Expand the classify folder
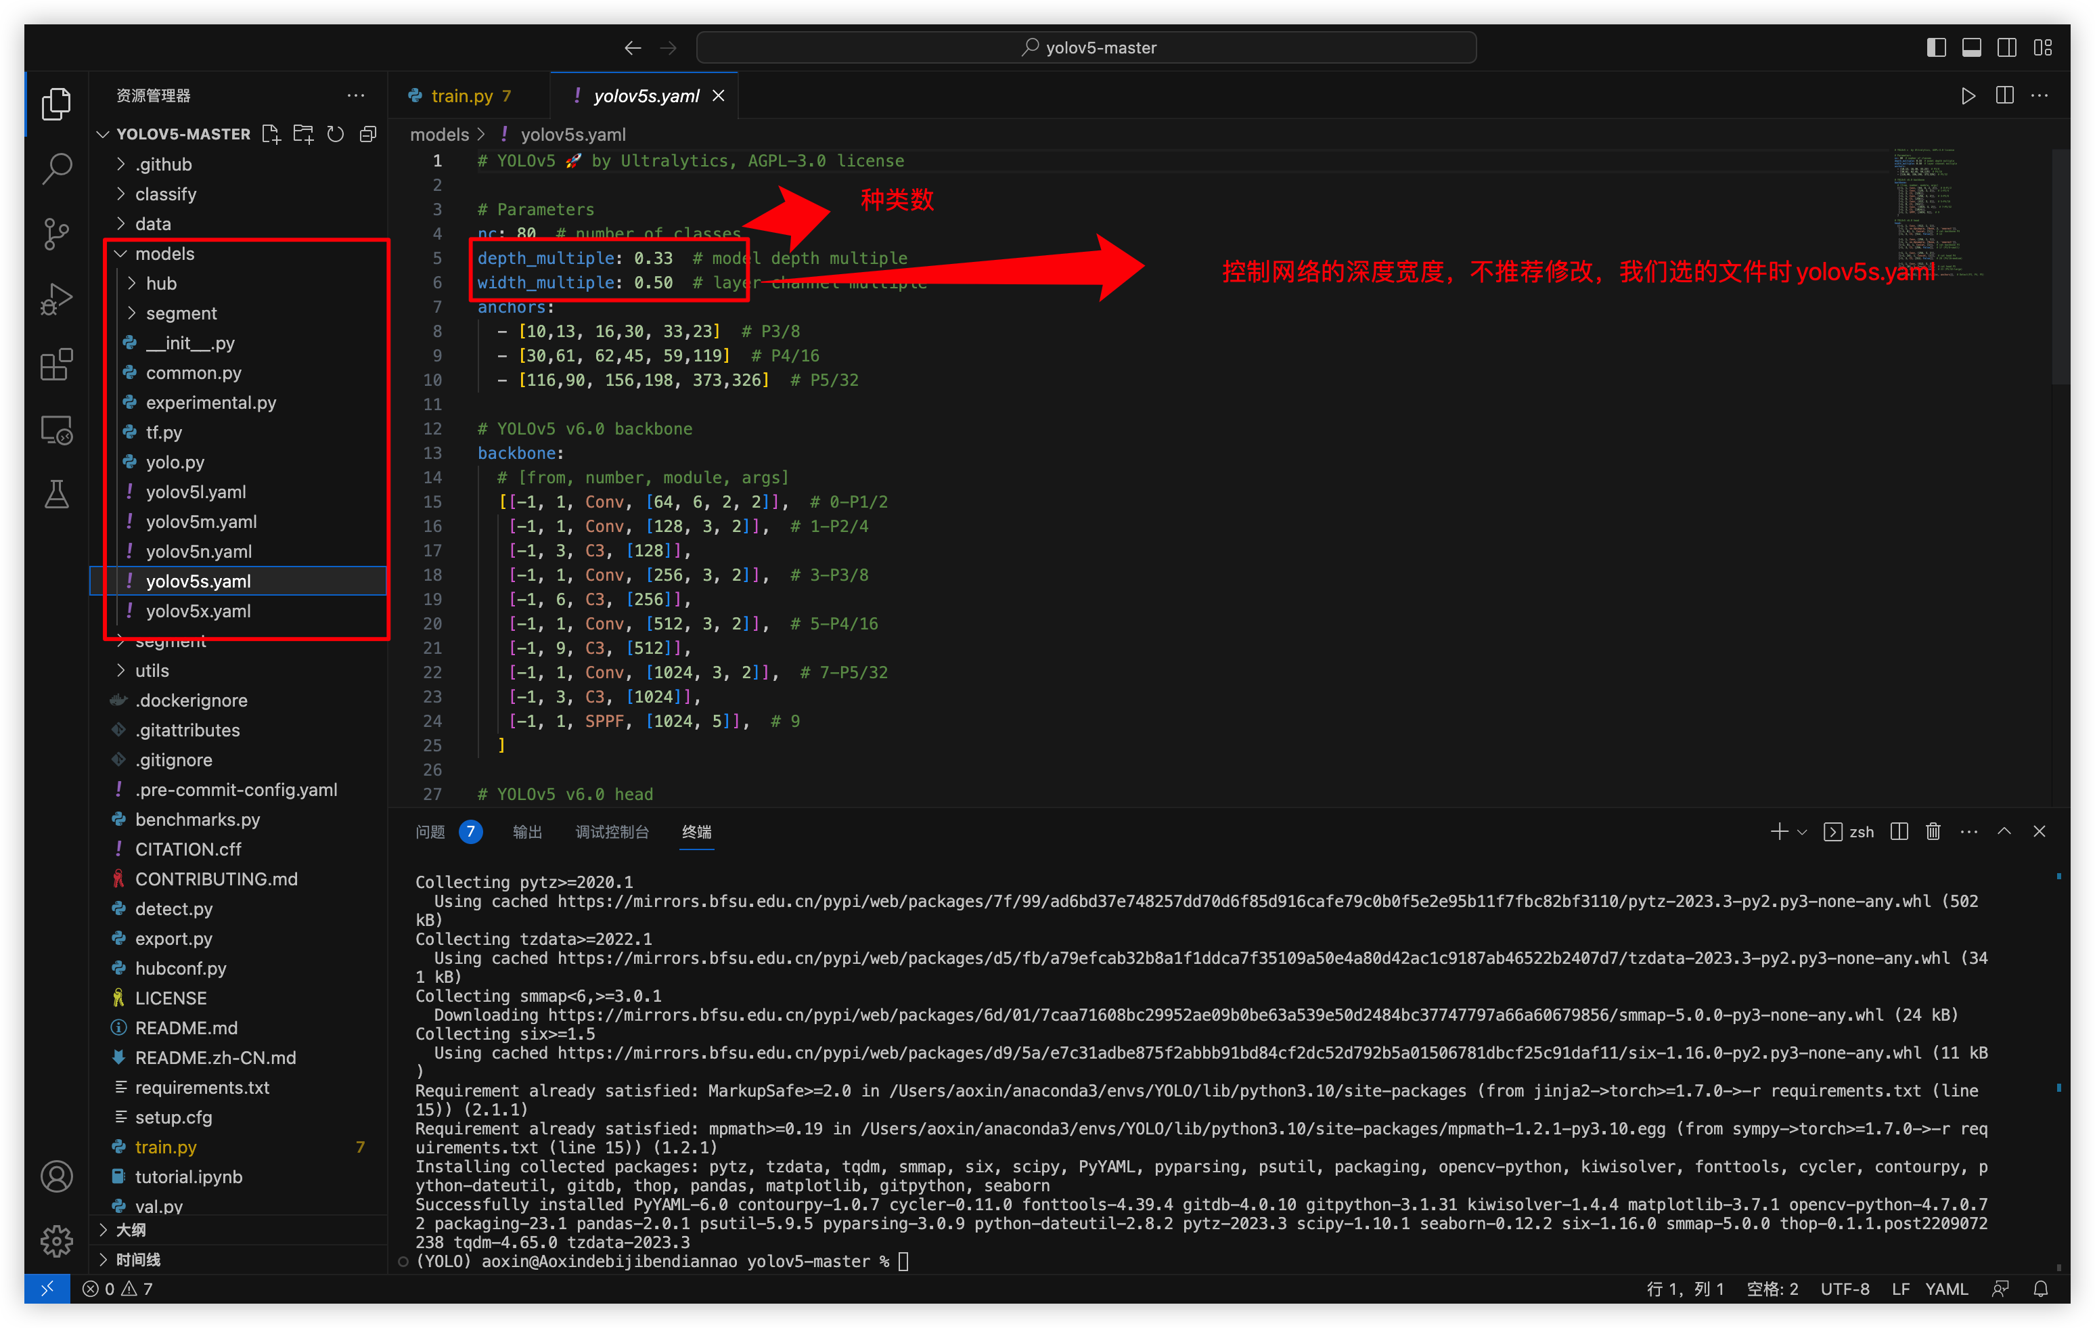The image size is (2095, 1328). coord(238,194)
